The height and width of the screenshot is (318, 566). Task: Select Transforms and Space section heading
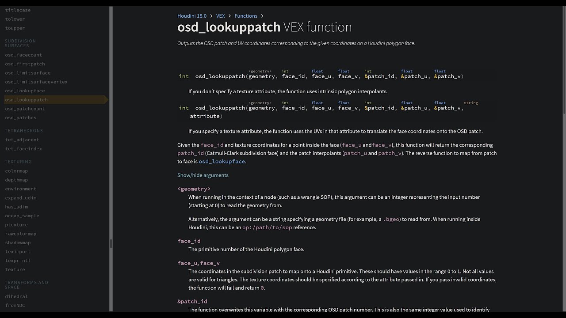click(x=27, y=285)
